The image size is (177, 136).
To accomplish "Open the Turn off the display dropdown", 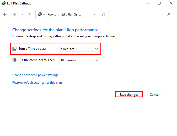I will [x=79, y=49].
